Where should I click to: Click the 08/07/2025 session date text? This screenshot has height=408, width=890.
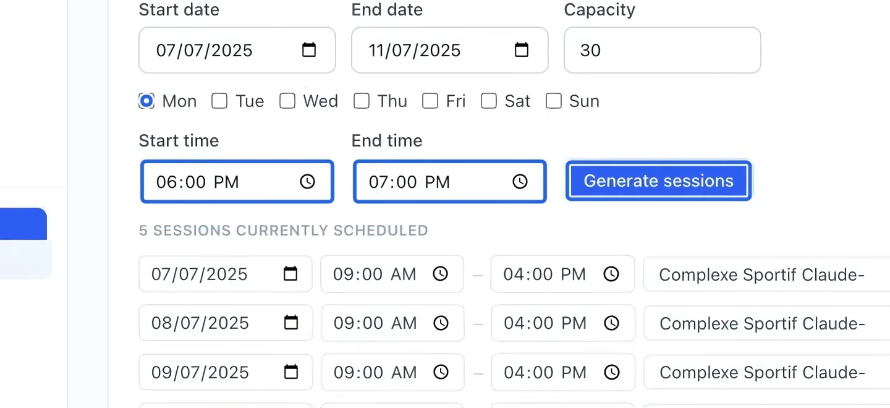click(x=200, y=323)
